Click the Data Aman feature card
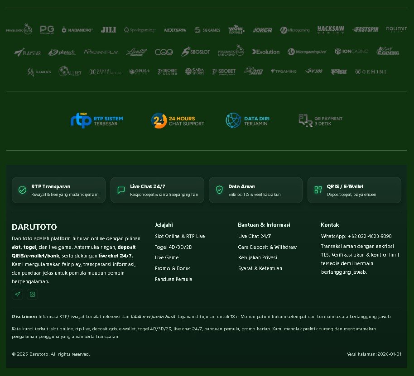Image resolution: width=414 pixels, height=376 pixels. (255, 190)
